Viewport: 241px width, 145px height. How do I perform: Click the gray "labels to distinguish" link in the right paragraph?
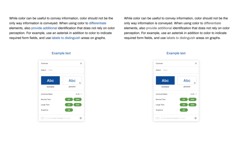click(x=181, y=38)
